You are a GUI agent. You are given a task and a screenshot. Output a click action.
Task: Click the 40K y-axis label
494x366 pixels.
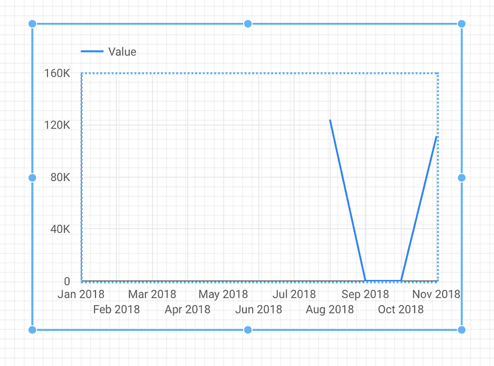[x=60, y=229]
